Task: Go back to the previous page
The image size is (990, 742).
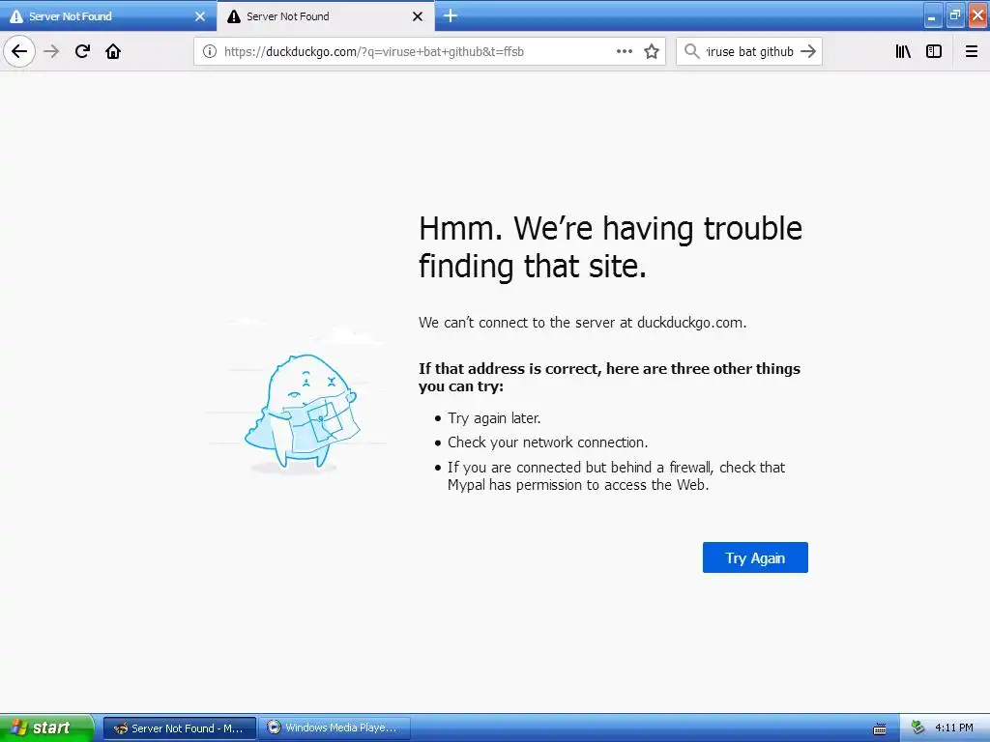Action: tap(19, 51)
